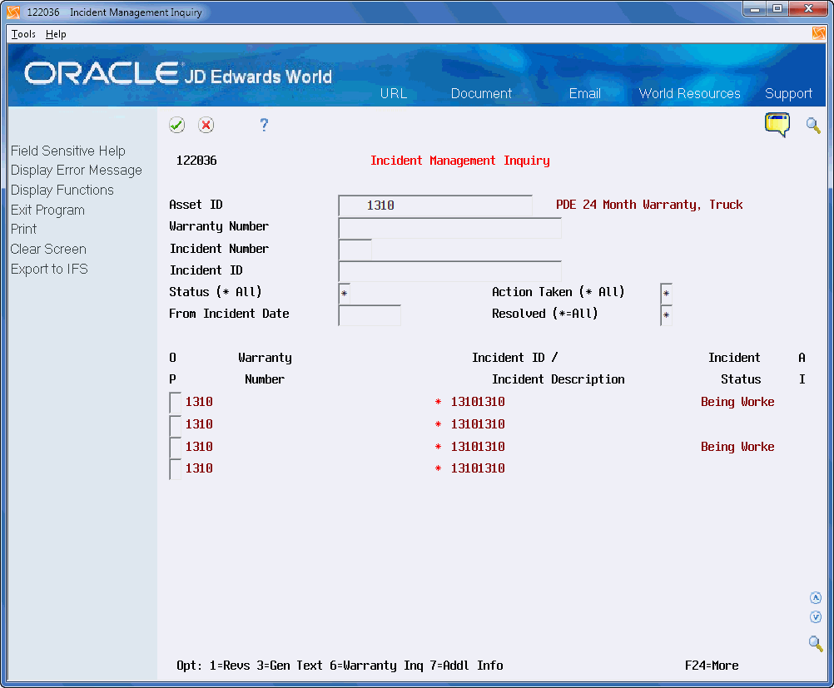Open the Email link in banner

point(584,93)
